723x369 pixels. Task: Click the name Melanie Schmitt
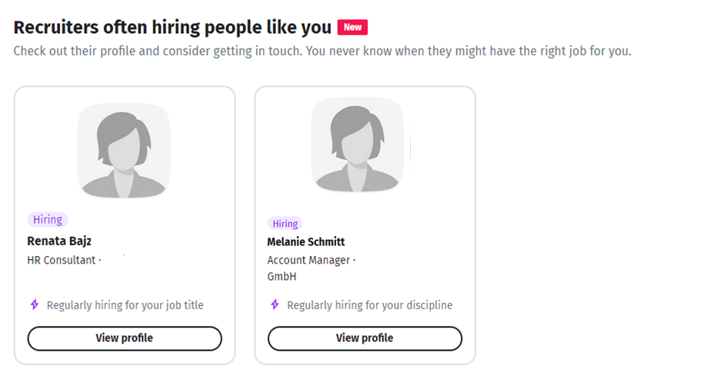click(306, 242)
